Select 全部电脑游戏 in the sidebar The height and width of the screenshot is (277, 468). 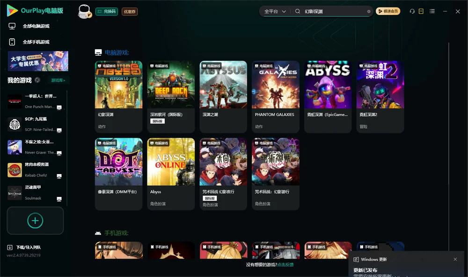[36, 26]
